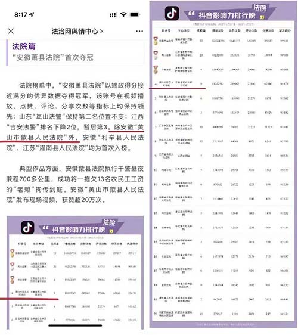The height and width of the screenshot is (335, 298).
Task: Click the 法院篇 section heading
Action: 24,46
